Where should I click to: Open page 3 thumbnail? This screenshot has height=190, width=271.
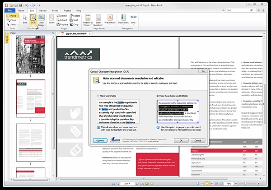31,143
